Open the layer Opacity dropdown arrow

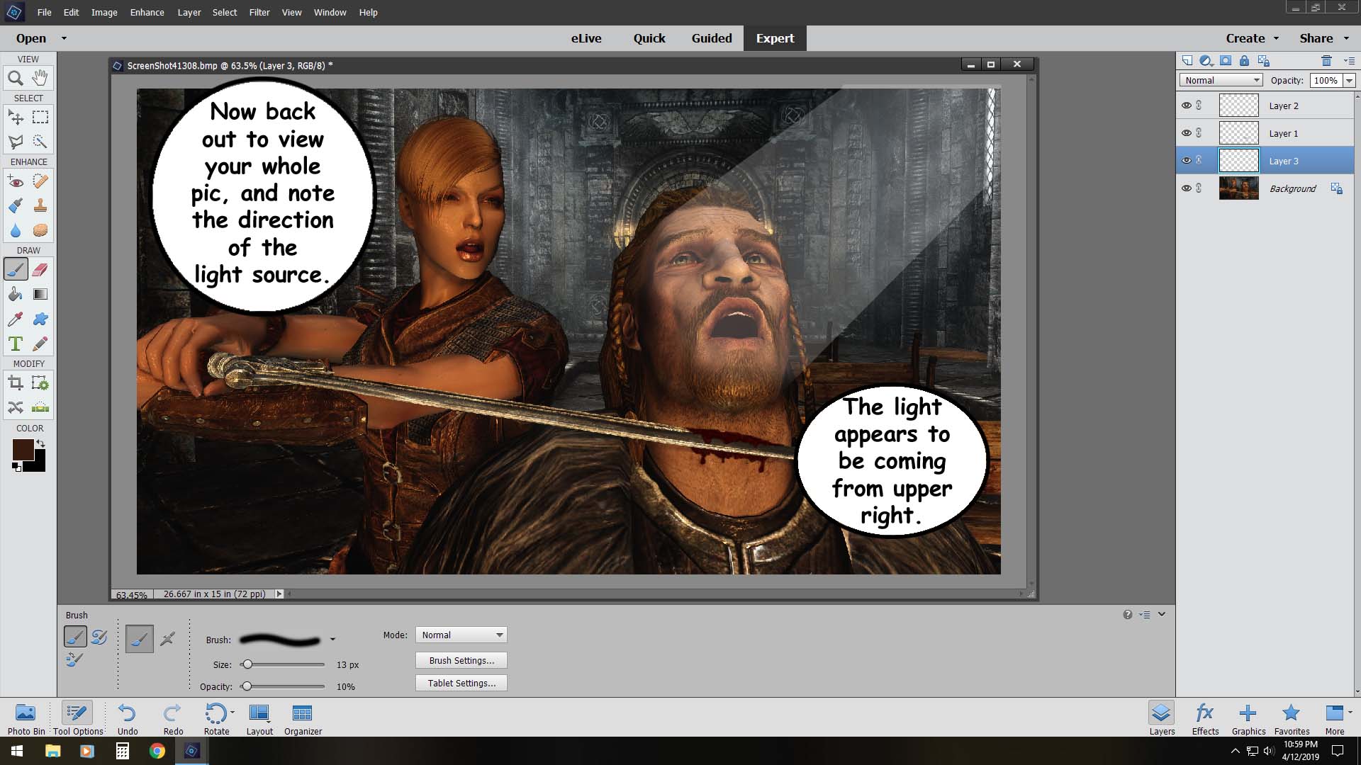tap(1349, 80)
